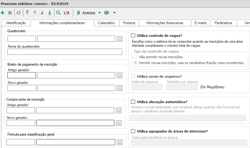This screenshot has width=250, height=148.
Task: Open Questionário lookup ellipsis button
Action: click(x=120, y=39)
